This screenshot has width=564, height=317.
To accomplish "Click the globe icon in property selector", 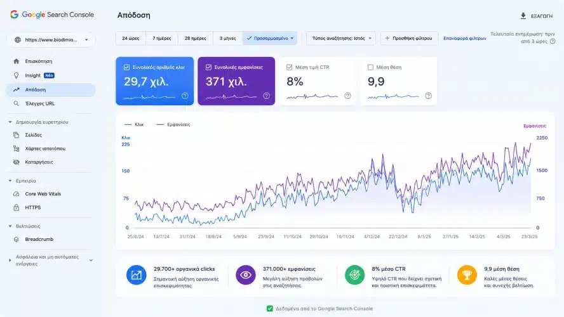I will pyautogui.click(x=17, y=40).
